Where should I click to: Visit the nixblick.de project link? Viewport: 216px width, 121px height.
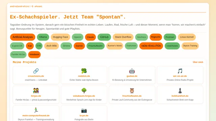pyautogui.click(x=84, y=76)
